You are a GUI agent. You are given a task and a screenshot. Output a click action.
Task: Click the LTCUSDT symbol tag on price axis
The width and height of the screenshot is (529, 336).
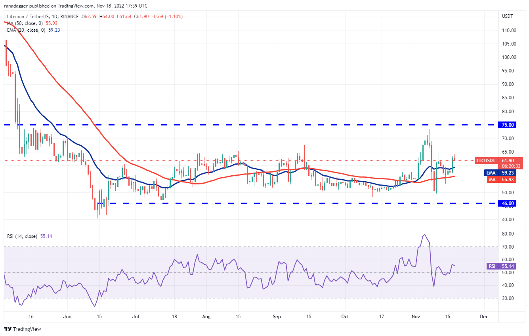coord(486,160)
